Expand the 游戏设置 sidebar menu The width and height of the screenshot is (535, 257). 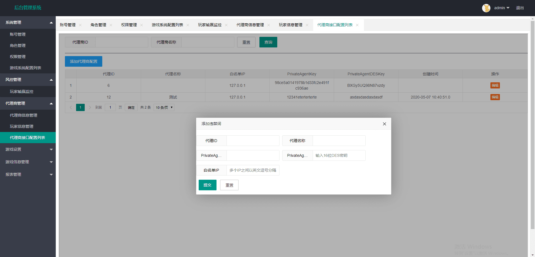click(x=28, y=149)
